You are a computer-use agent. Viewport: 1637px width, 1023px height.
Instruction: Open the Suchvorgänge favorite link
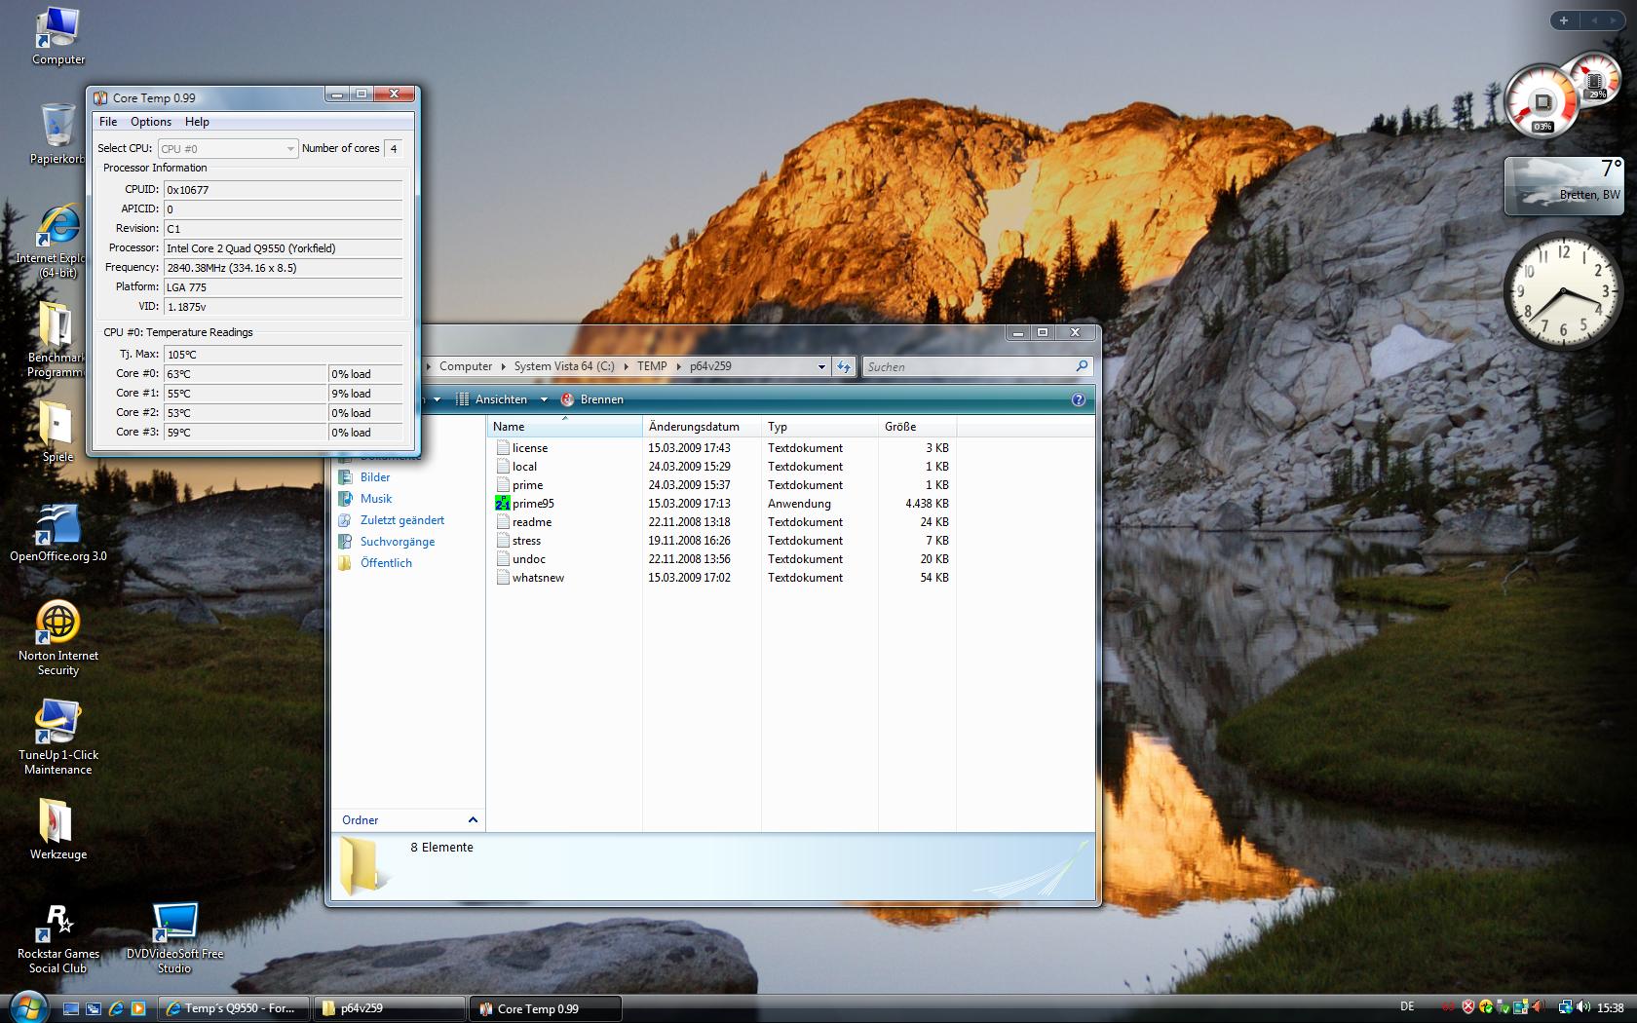tap(397, 542)
